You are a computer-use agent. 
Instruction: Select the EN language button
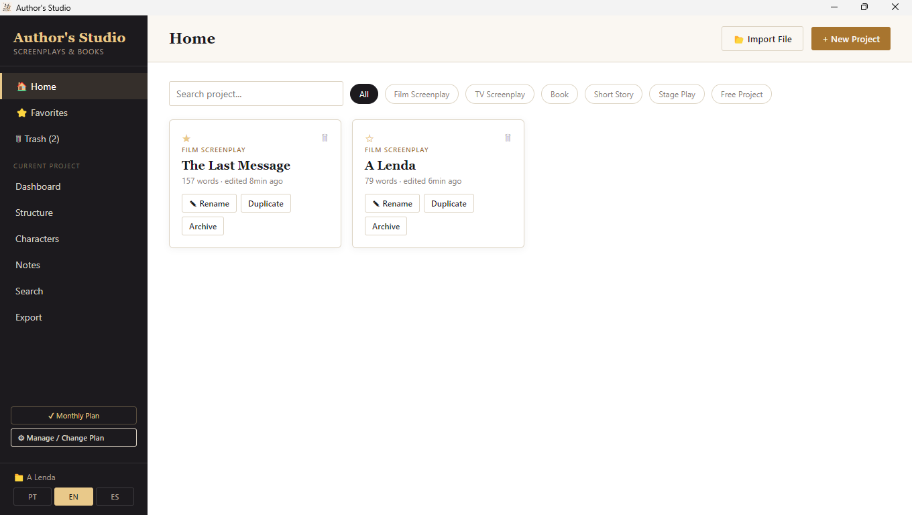coord(74,497)
